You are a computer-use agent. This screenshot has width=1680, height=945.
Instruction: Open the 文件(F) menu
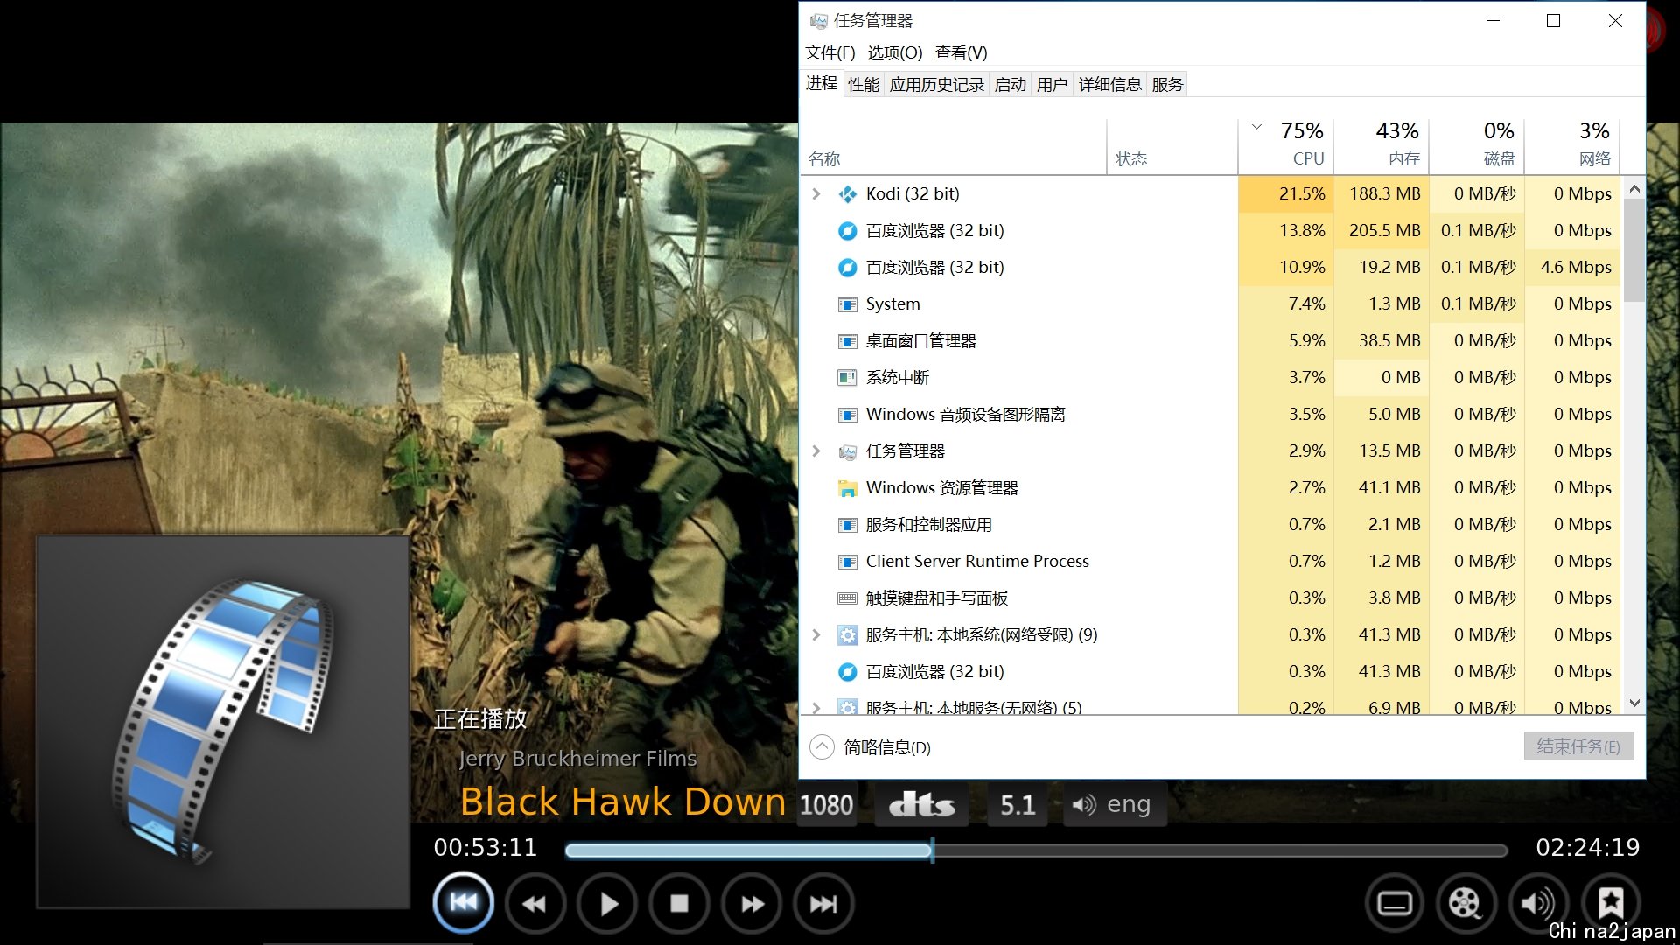[x=829, y=52]
